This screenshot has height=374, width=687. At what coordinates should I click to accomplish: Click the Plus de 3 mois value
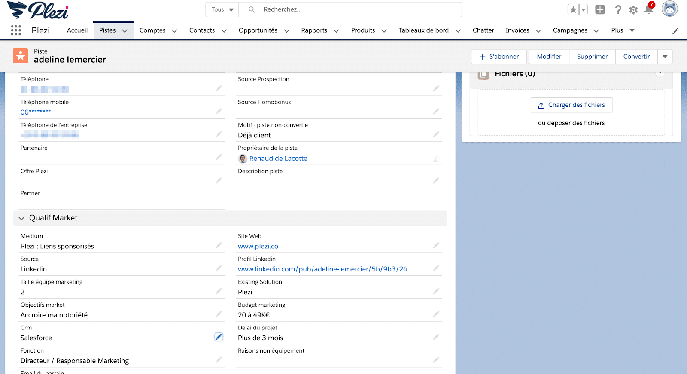[260, 338]
